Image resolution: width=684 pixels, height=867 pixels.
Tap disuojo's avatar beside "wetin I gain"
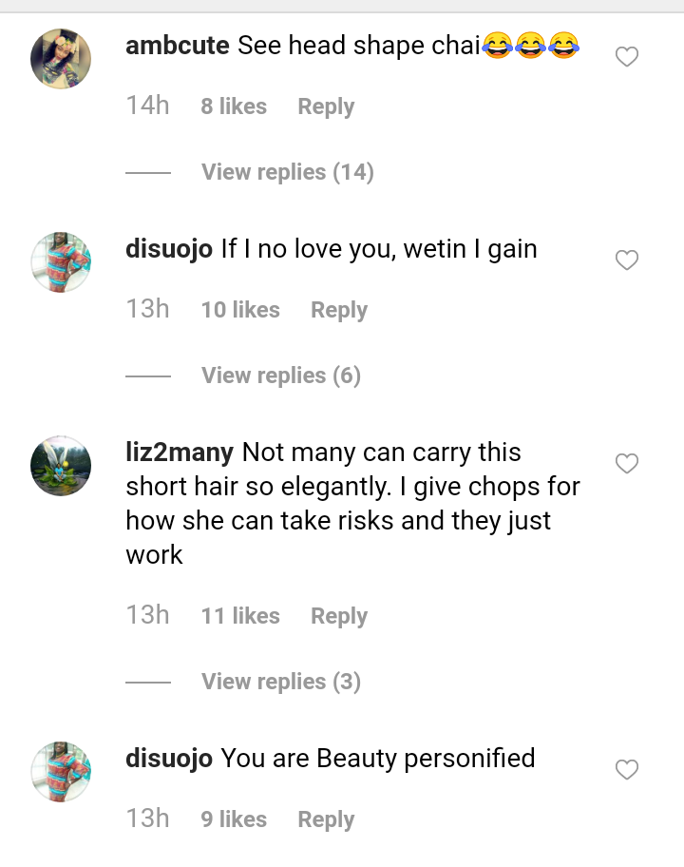(x=61, y=261)
